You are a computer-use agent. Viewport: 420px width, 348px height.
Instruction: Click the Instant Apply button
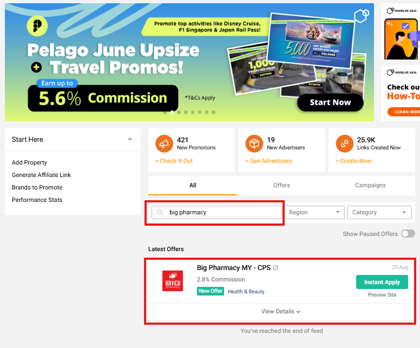(382, 282)
